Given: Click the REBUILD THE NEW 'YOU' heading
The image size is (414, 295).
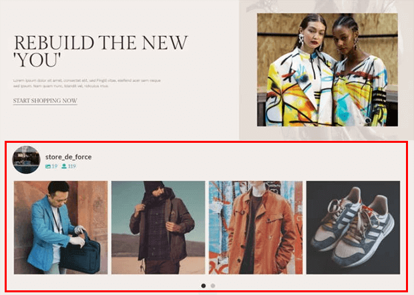Looking at the screenshot, I should (100, 51).
